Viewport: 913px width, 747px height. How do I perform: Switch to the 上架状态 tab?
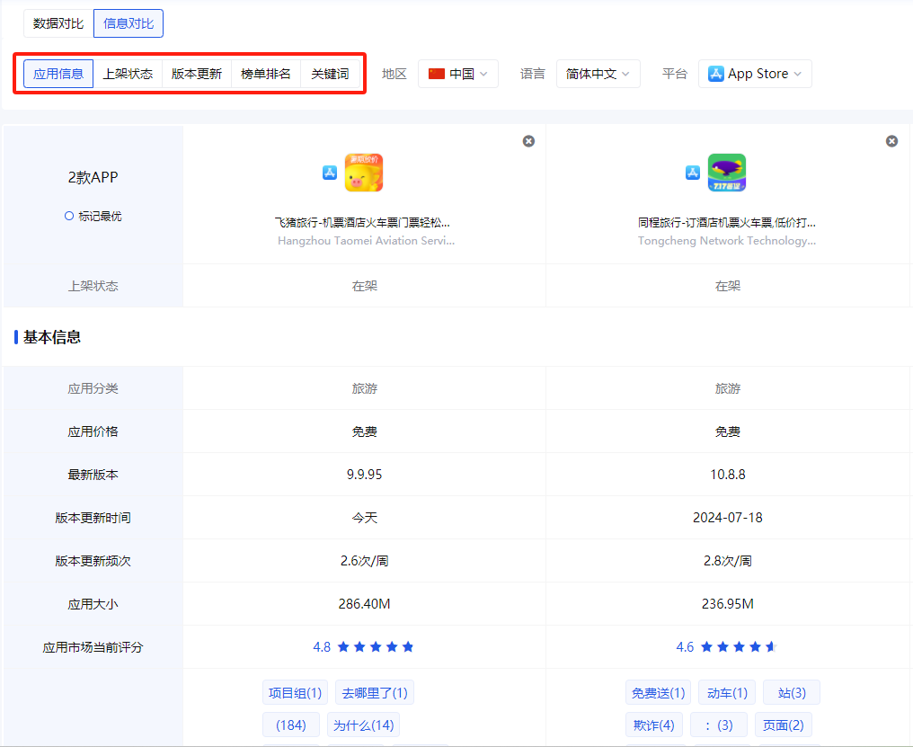point(128,74)
